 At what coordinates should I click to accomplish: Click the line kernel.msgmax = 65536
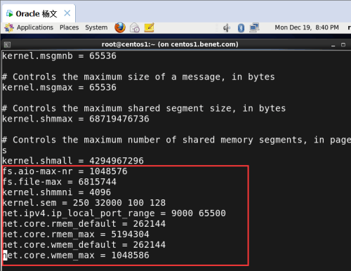[x=59, y=88]
